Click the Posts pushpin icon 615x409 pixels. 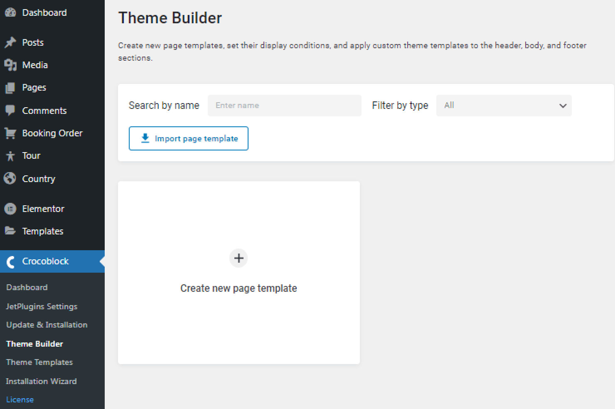point(10,42)
